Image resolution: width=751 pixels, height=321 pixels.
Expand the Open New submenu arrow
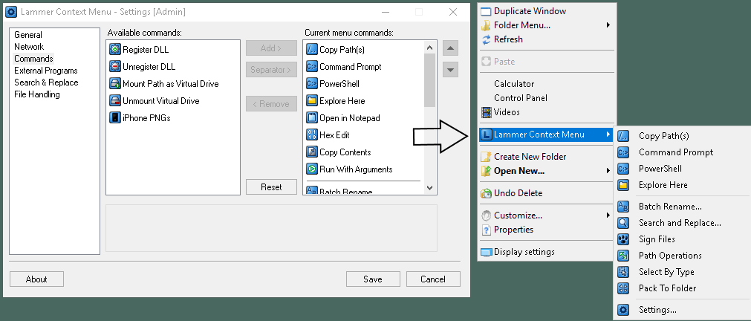coord(608,171)
